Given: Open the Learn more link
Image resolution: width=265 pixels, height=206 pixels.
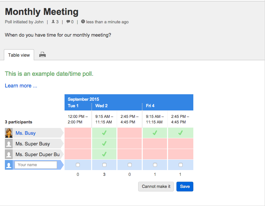Looking at the screenshot, I should click(x=21, y=86).
